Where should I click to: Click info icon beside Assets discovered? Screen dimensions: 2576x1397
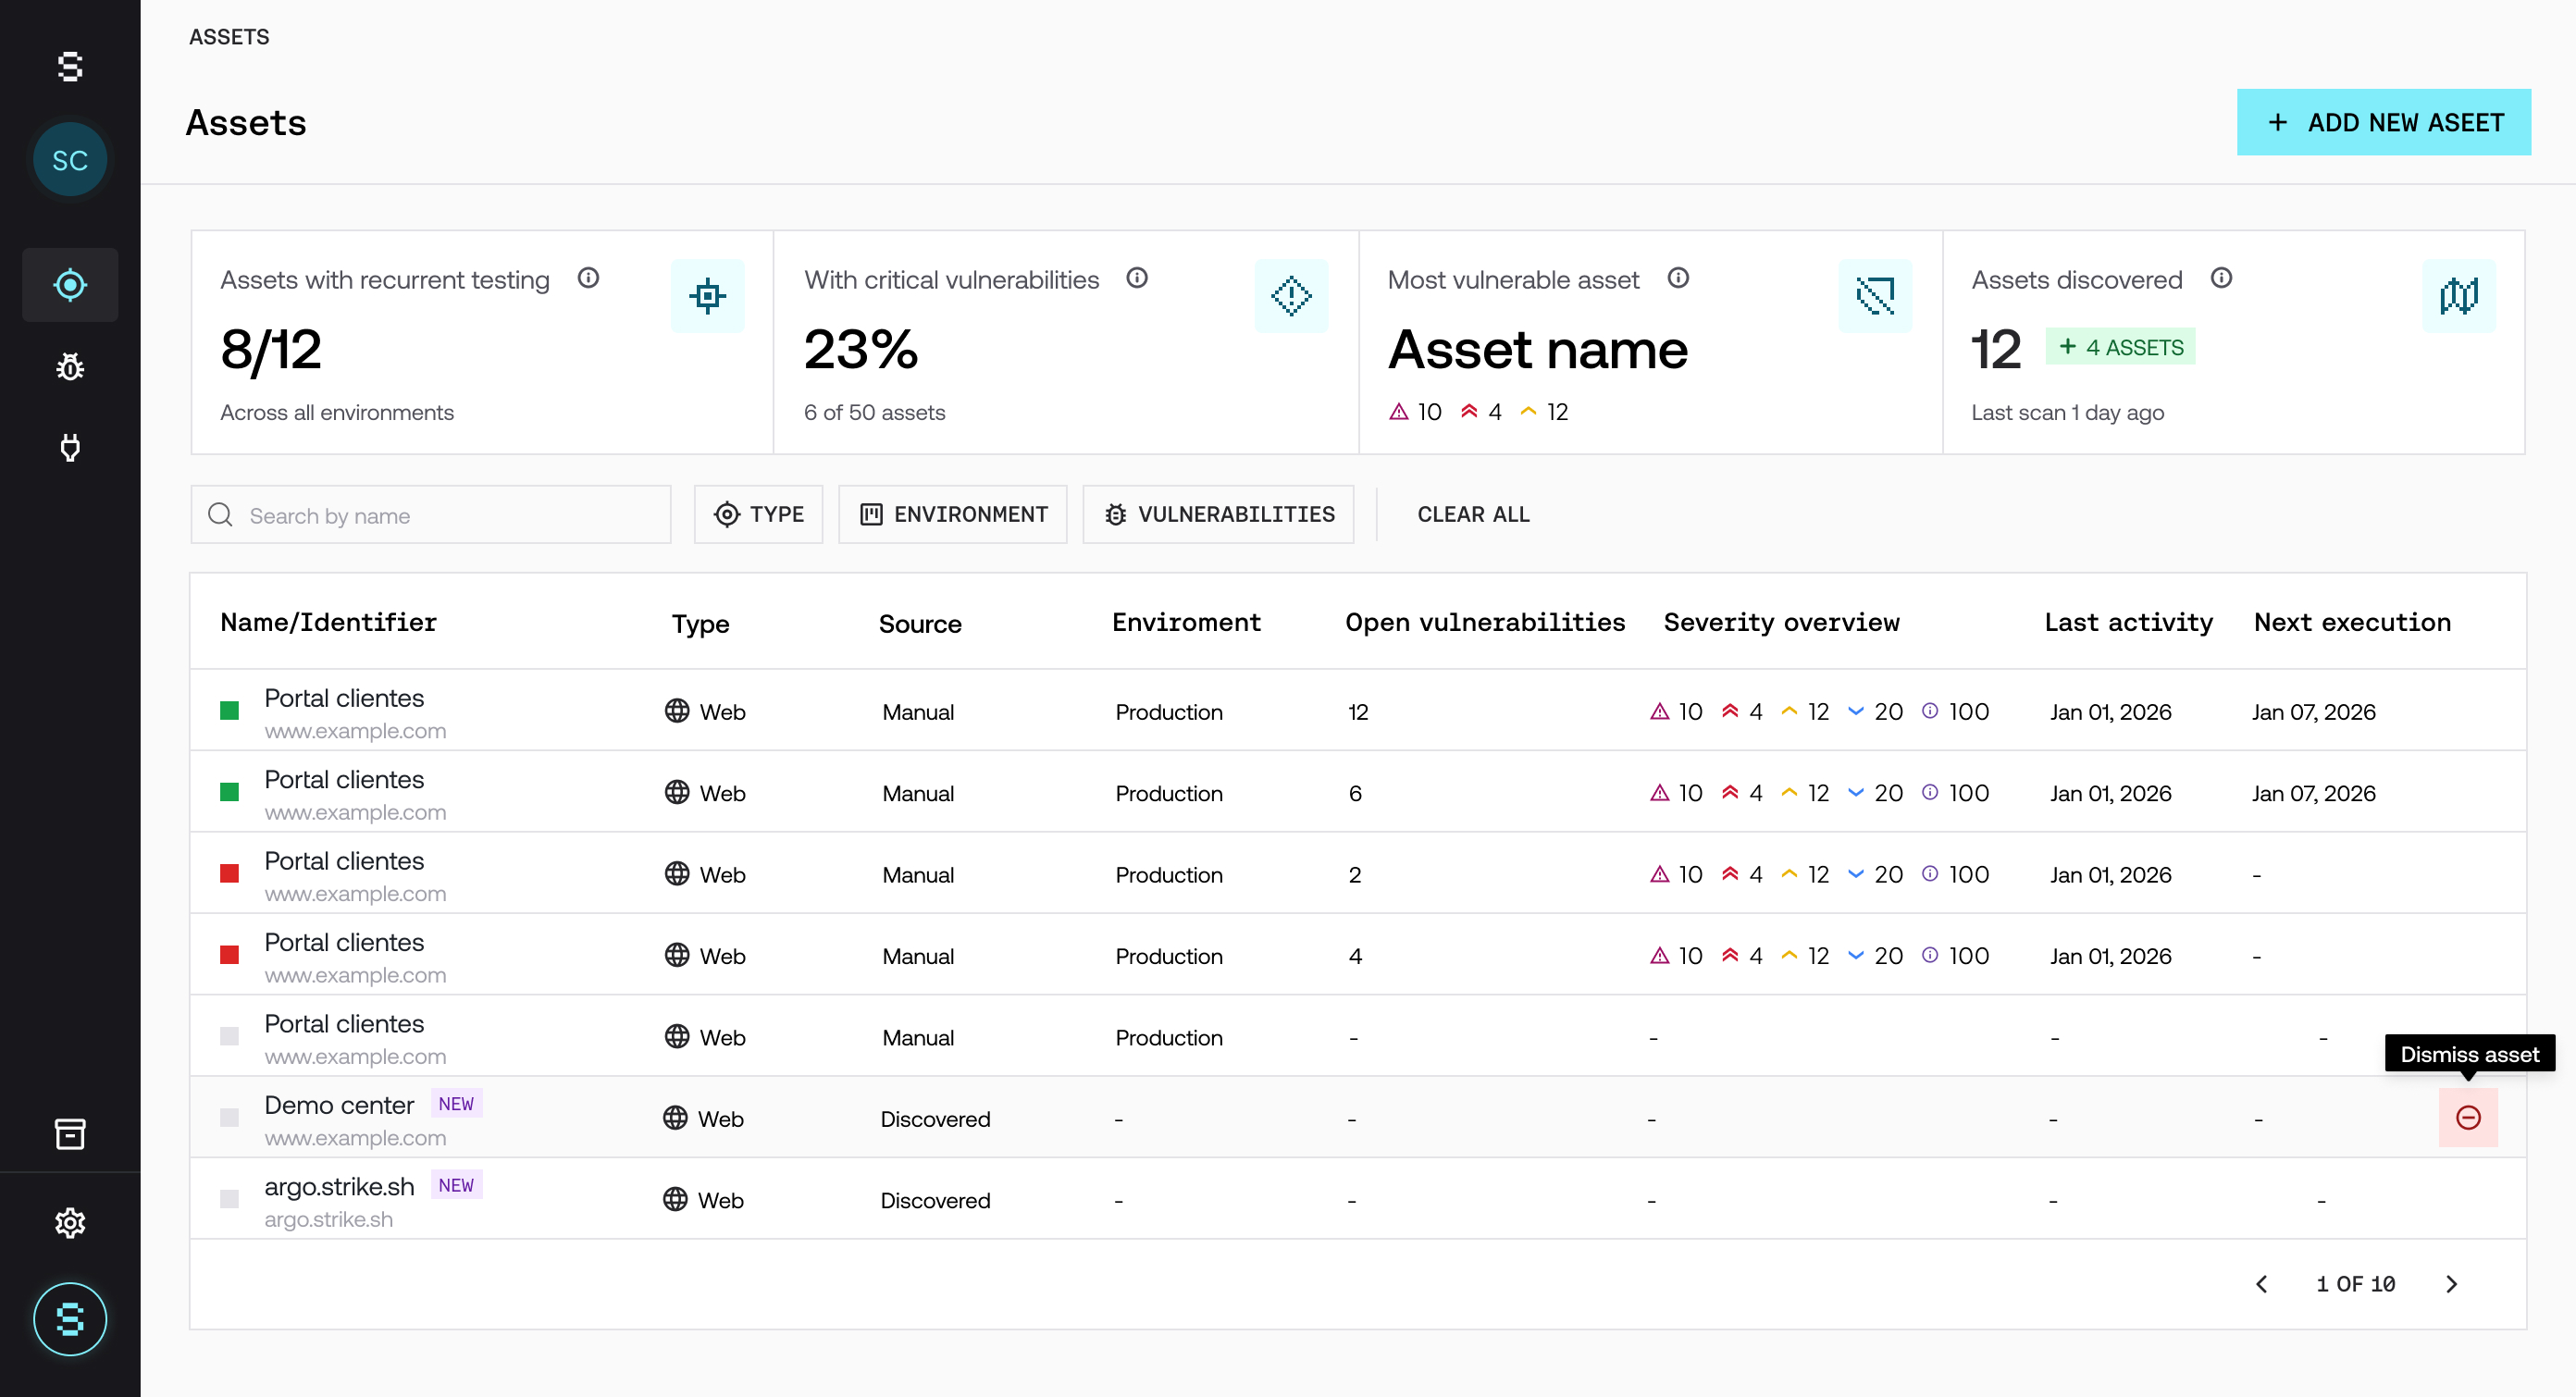pyautogui.click(x=2221, y=278)
